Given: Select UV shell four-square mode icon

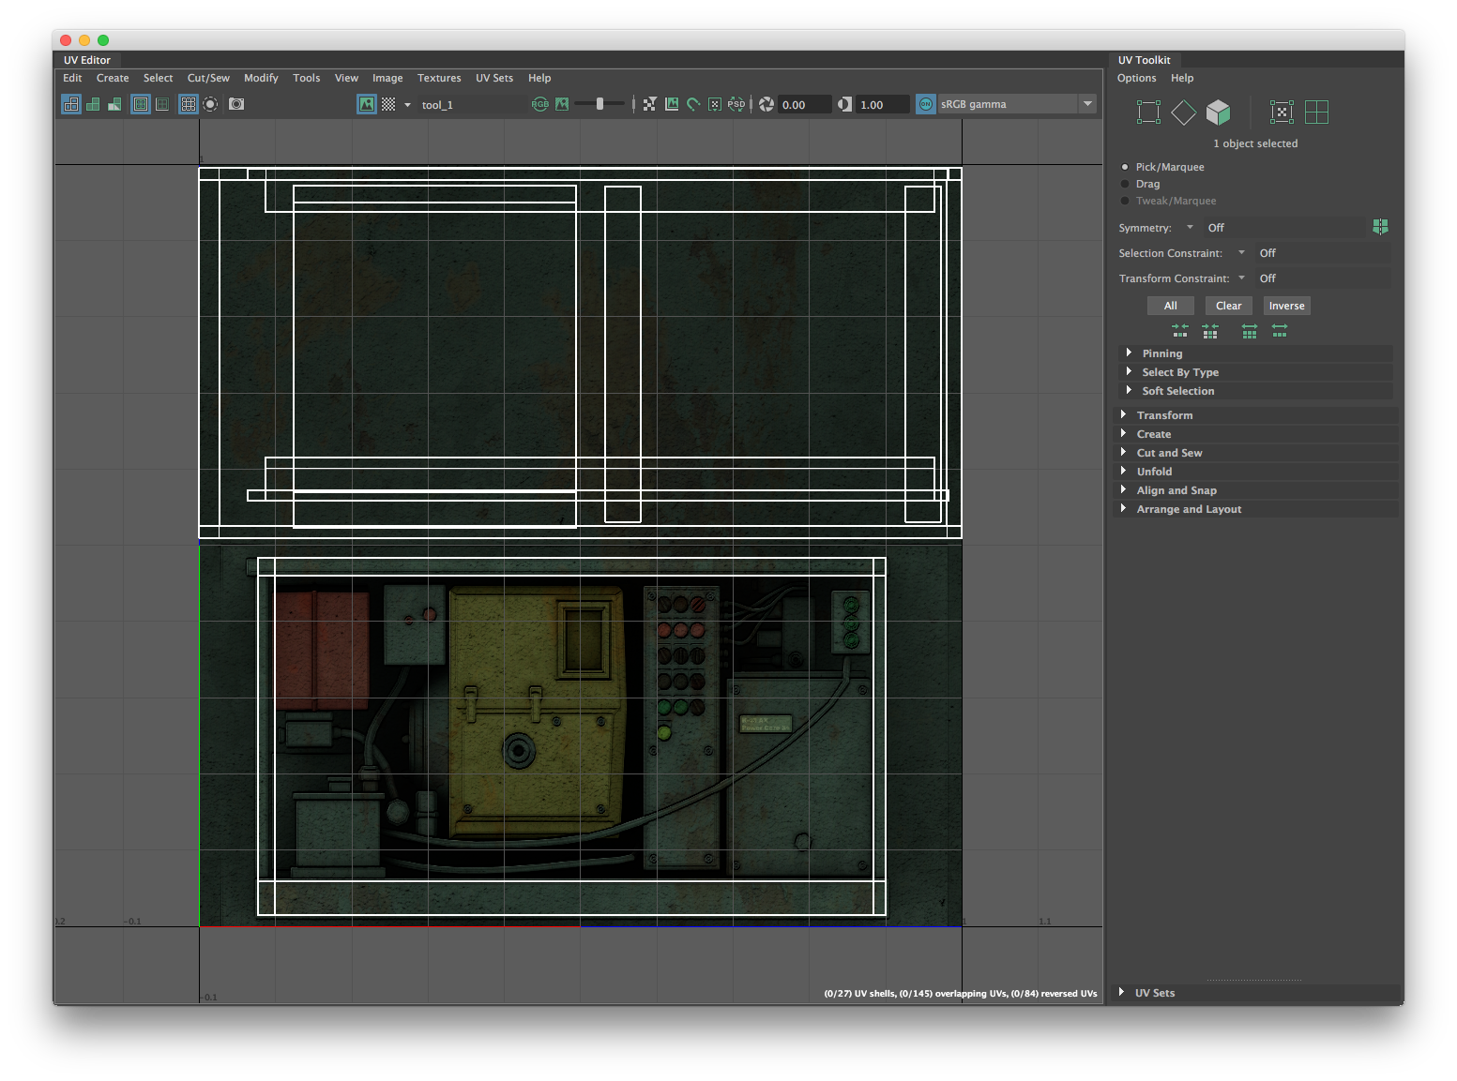Looking at the screenshot, I should 1317,113.
